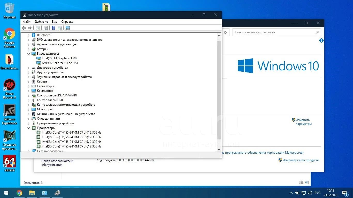Click search magnifier in control panel search
Image resolution: width=353 pixels, height=198 pixels.
[x=317, y=32]
